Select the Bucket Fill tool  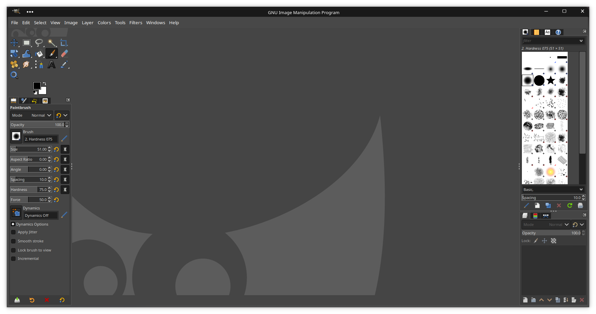39,54
